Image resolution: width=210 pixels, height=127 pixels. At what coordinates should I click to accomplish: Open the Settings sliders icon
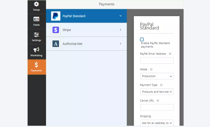tap(36, 35)
